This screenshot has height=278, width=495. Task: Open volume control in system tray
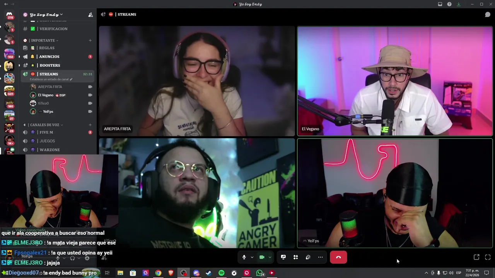point(451,273)
